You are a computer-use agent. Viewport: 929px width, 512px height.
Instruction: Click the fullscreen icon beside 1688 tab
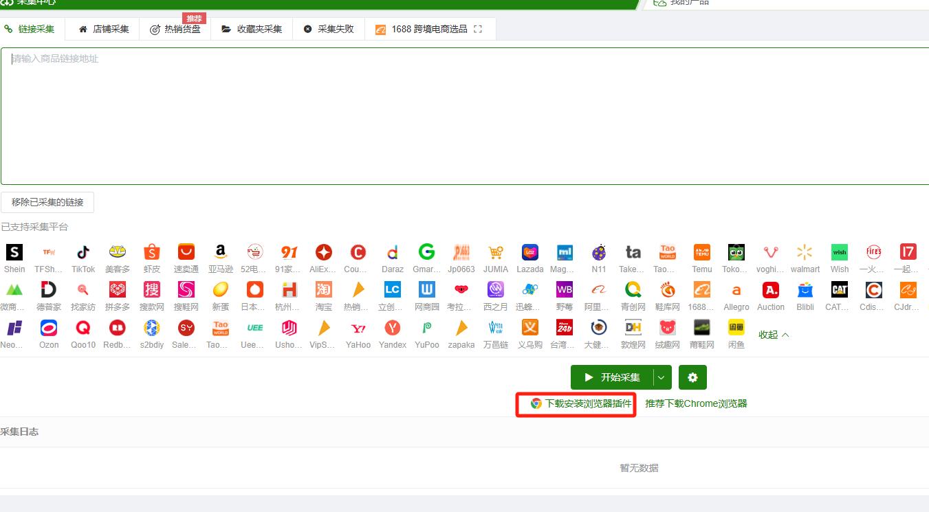pyautogui.click(x=479, y=30)
